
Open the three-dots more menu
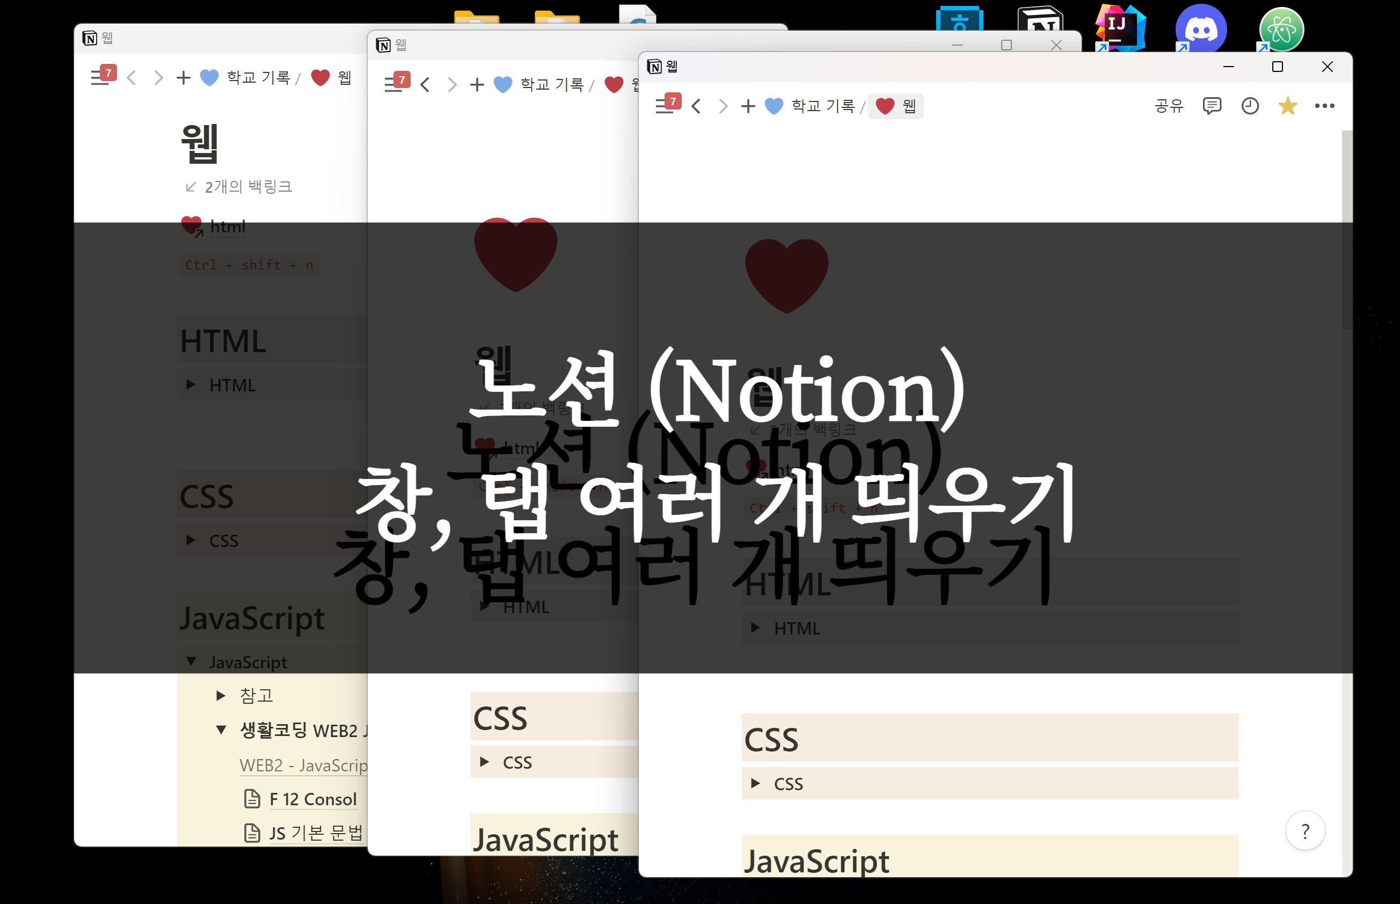click(1324, 106)
